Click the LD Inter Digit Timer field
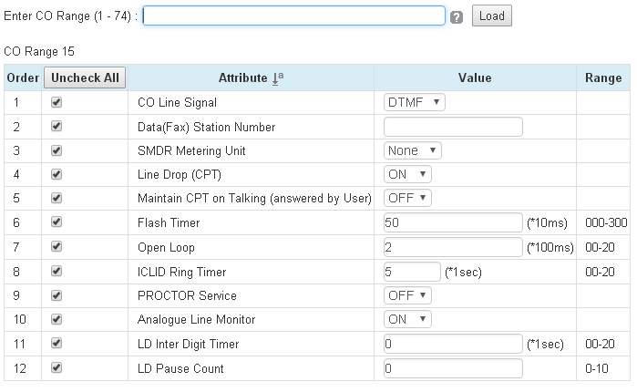This screenshot has height=392, width=637. [453, 345]
